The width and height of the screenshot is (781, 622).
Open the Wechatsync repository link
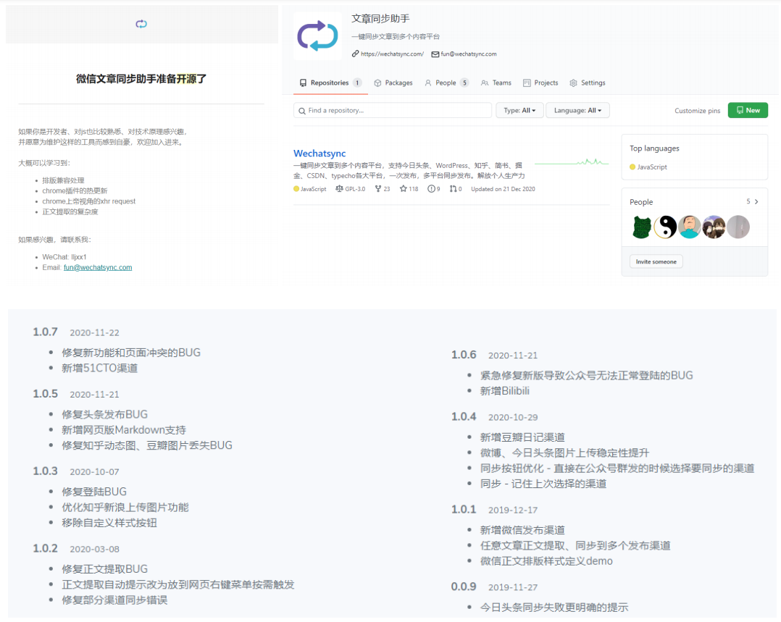[319, 154]
